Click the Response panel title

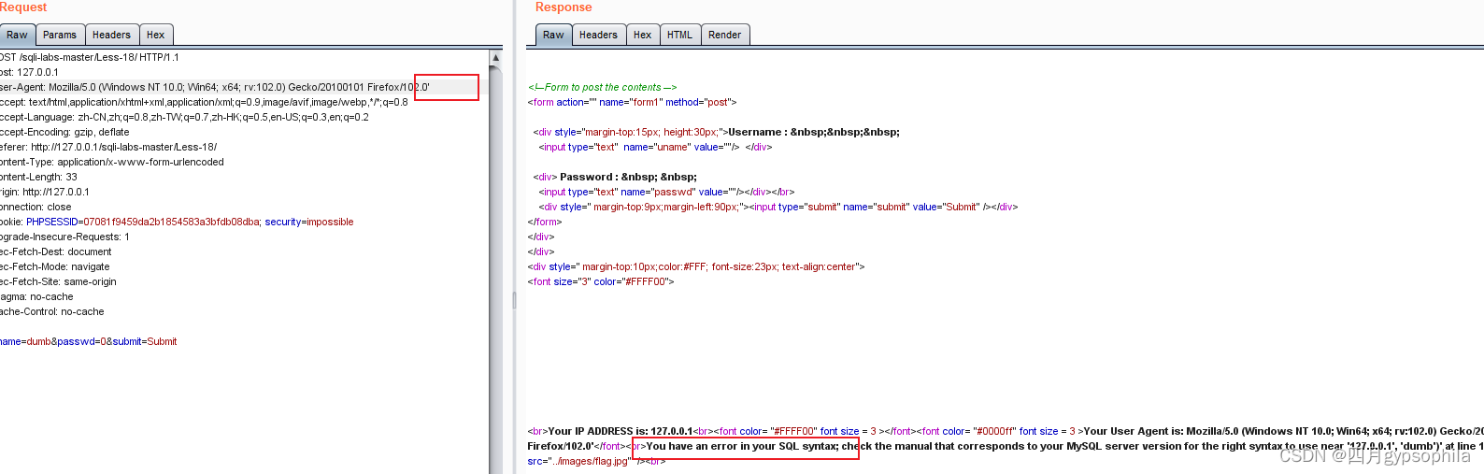pos(564,7)
